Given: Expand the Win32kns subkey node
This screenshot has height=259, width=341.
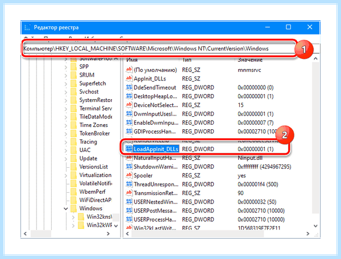Looking at the screenshot, I should pyautogui.click(x=73, y=217).
